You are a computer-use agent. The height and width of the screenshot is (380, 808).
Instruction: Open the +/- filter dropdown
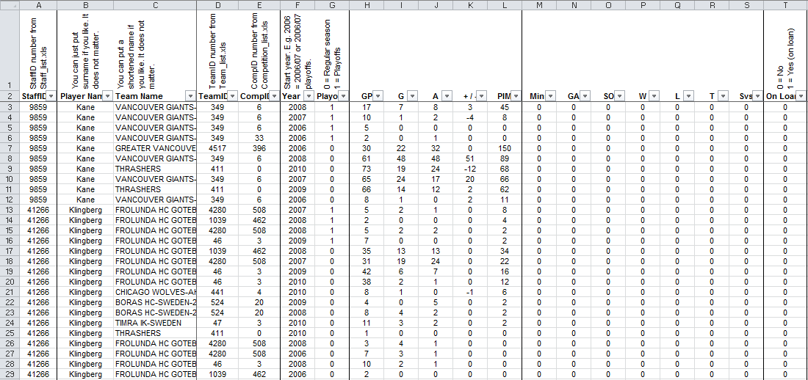[x=481, y=96]
